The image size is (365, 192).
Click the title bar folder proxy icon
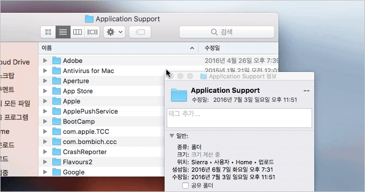[89, 19]
